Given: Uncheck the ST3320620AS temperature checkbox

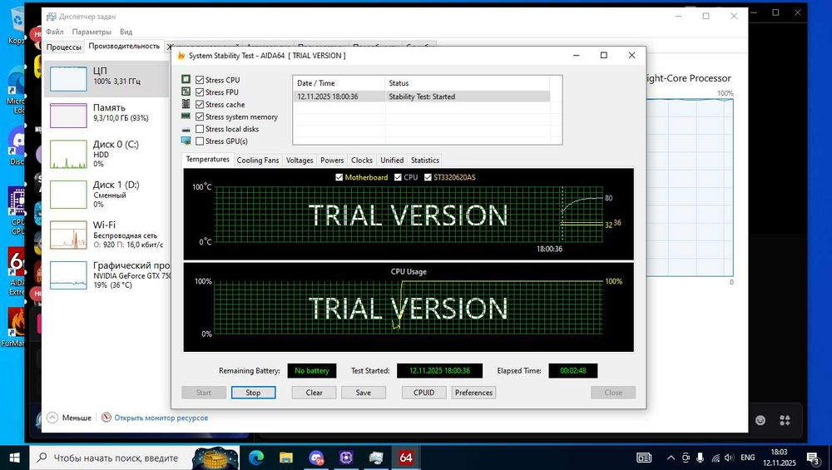Looking at the screenshot, I should point(428,177).
